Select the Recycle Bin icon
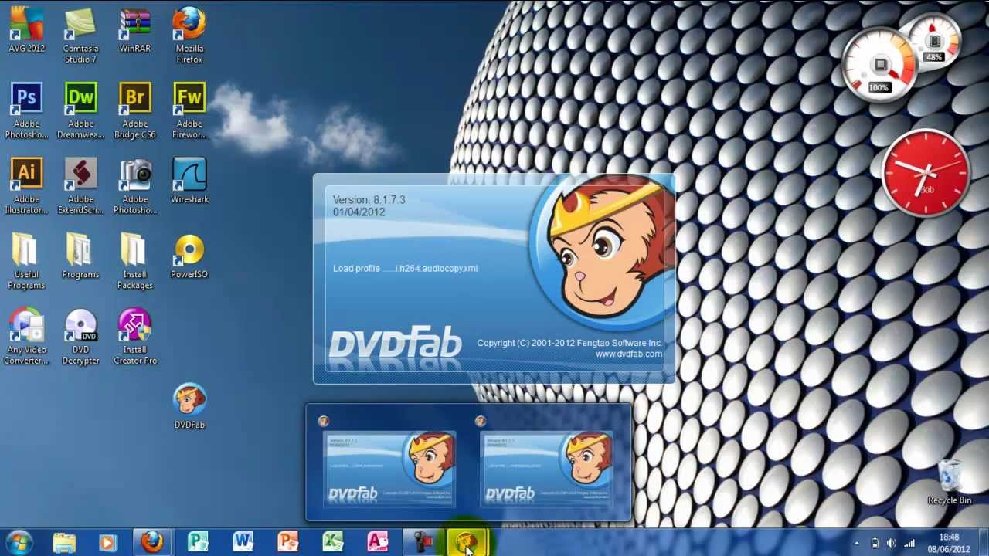 pyautogui.click(x=950, y=483)
